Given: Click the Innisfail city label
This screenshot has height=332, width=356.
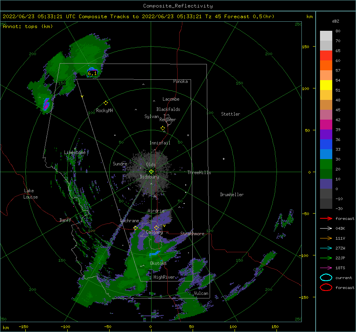Looking at the screenshot, I should click(x=160, y=143).
